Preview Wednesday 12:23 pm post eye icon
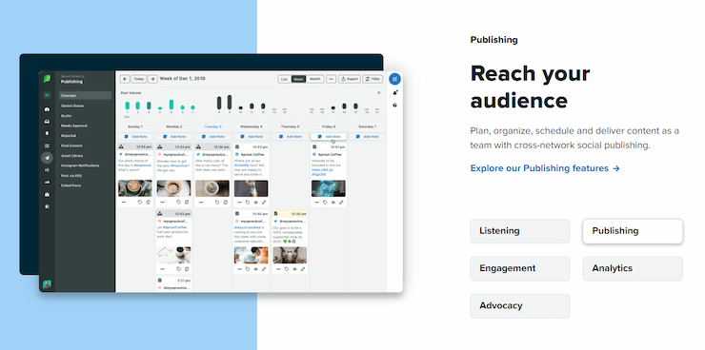The width and height of the screenshot is (705, 350). pyautogui.click(x=256, y=203)
